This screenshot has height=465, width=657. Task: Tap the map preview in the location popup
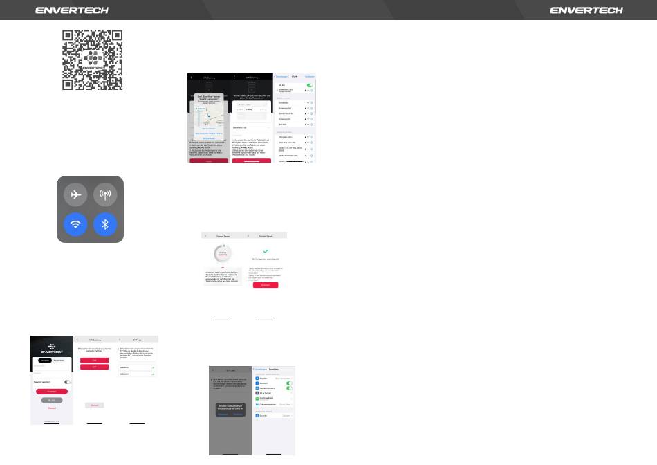coord(209,116)
